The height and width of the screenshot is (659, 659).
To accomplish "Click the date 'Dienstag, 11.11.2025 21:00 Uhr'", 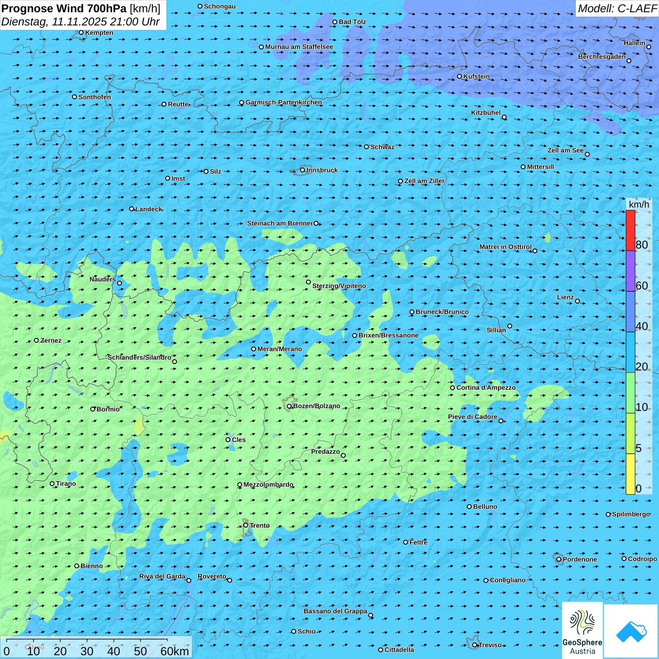I will click(x=80, y=22).
